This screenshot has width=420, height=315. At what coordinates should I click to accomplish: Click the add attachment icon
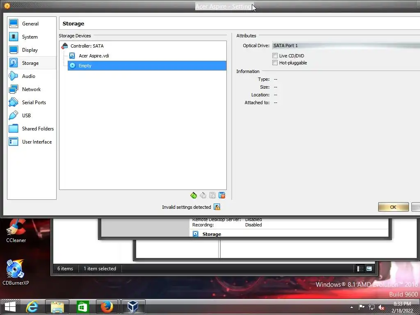coord(212,195)
